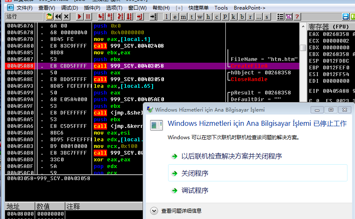Open the 帮助(H) menu
The width and height of the screenshot is (355, 219).
pos(161,8)
